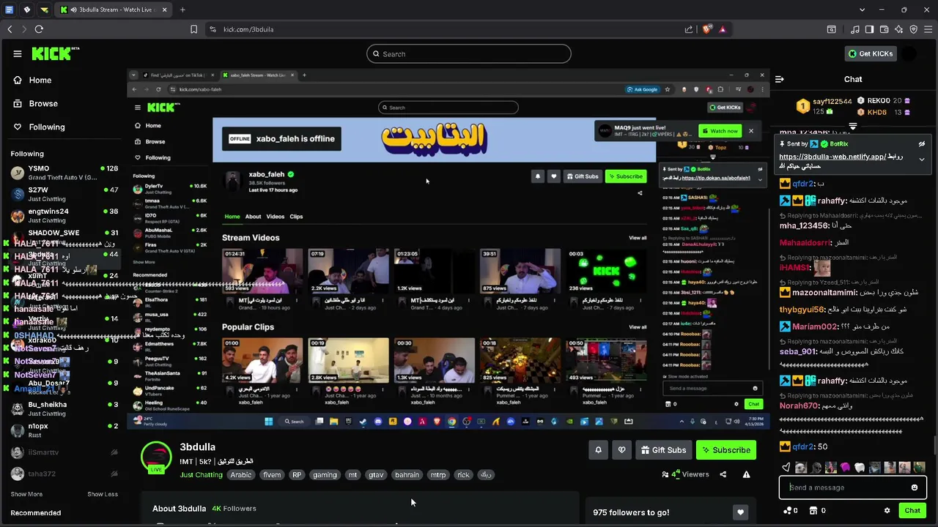Open the VPN shield icon in the toolbar
This screenshot has height=527, width=938.
tap(913, 29)
